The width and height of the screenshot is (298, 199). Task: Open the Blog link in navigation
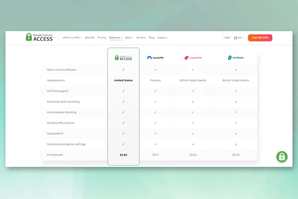coord(151,38)
